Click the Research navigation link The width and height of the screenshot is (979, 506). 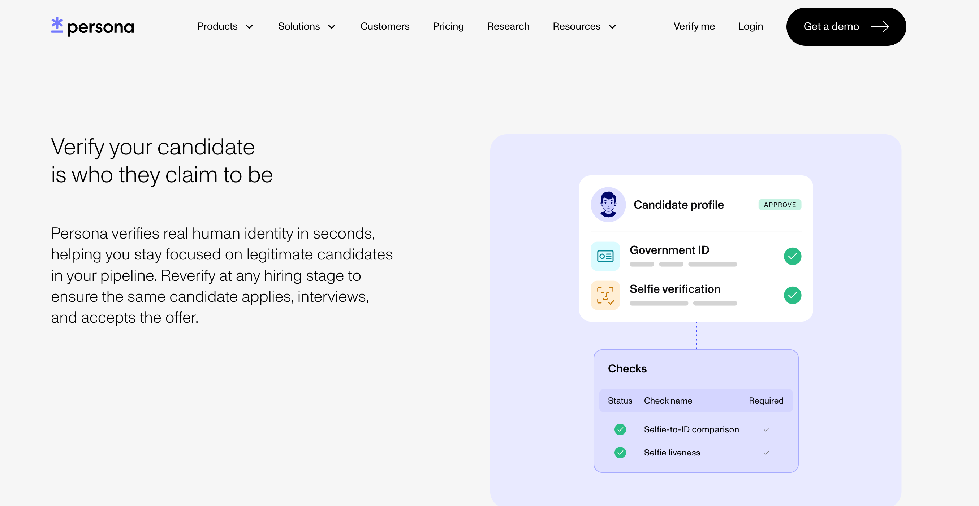[x=508, y=27]
